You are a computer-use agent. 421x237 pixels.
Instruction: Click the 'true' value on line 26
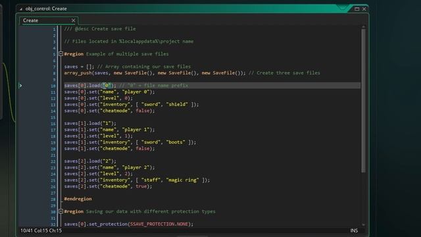click(x=141, y=186)
